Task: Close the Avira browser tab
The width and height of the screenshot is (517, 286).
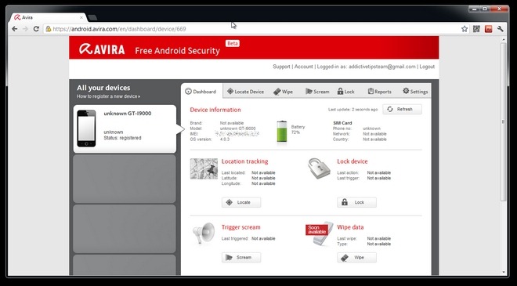Action: click(81, 17)
